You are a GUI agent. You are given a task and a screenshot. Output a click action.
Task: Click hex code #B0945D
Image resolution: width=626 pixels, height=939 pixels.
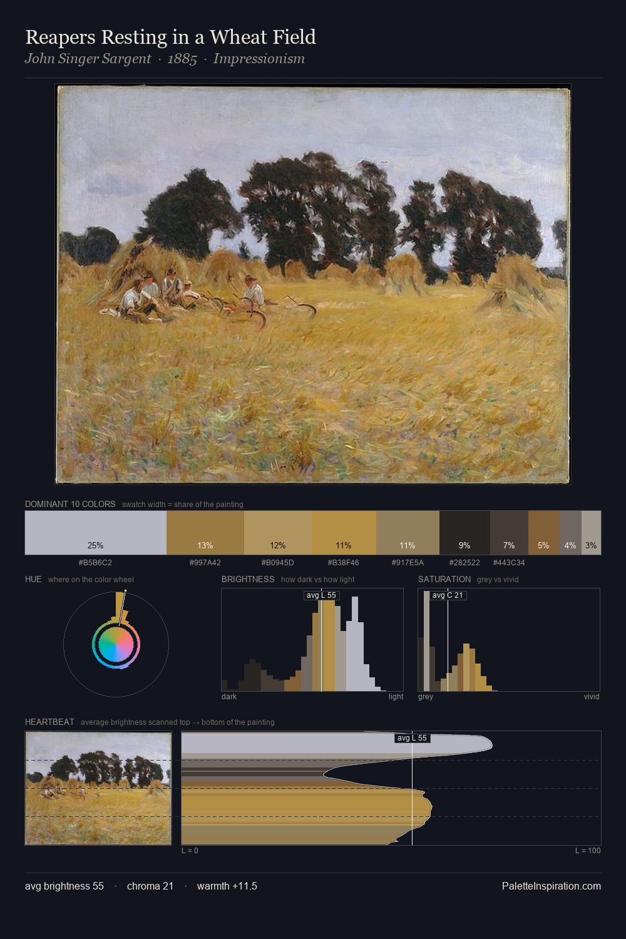tap(277, 563)
